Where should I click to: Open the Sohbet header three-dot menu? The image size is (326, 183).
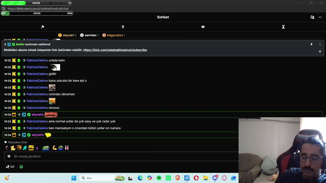(x=320, y=17)
